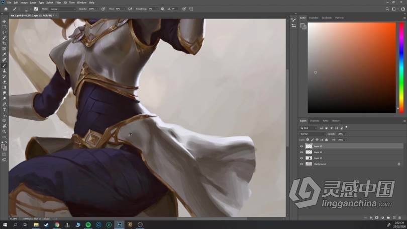Select the Eyedropper tool
Viewport: 407px width, 229px height.
click(x=4, y=54)
